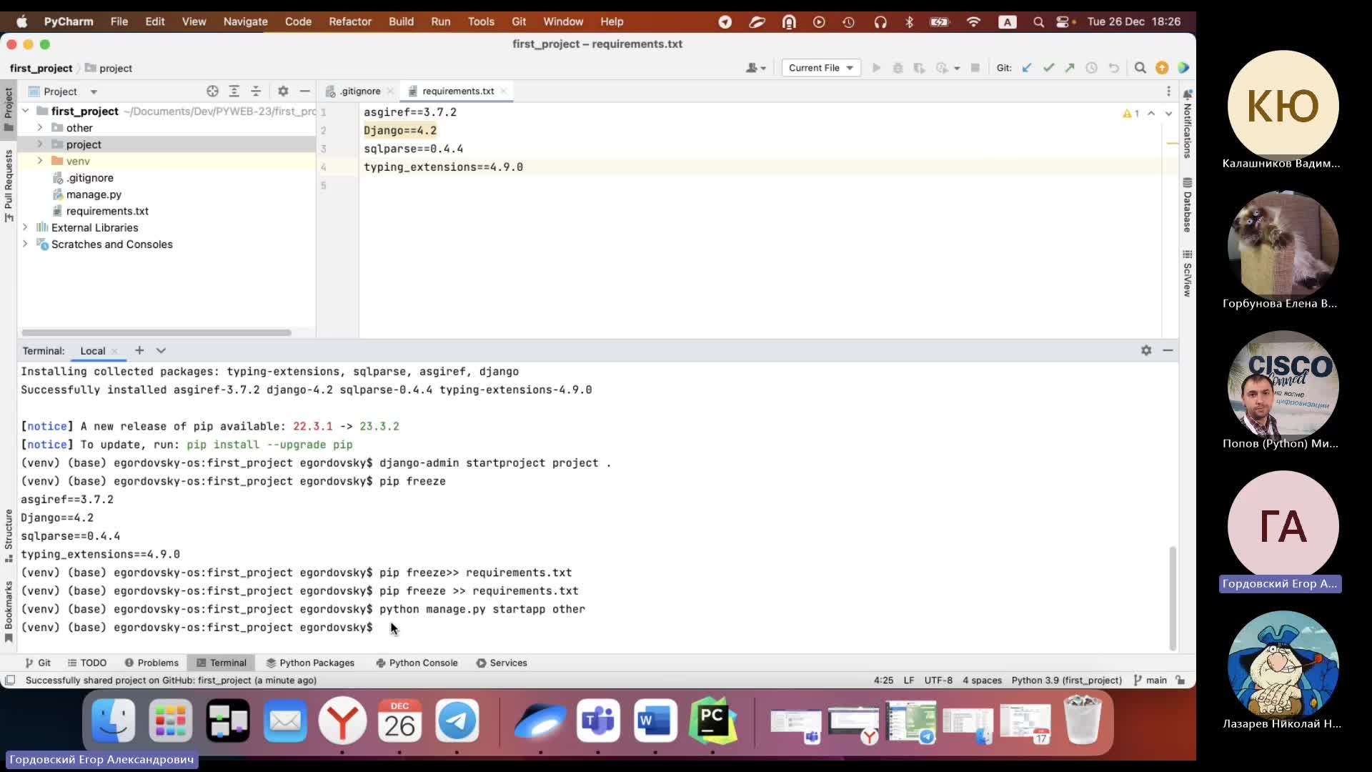1372x772 pixels.
Task: Click the Stop square icon
Action: click(975, 68)
